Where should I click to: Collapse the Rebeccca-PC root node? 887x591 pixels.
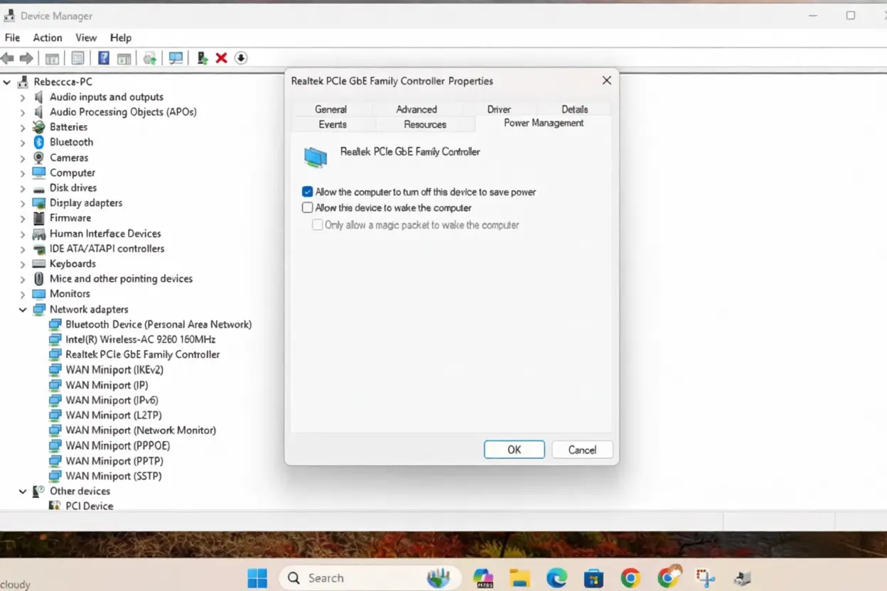click(7, 82)
